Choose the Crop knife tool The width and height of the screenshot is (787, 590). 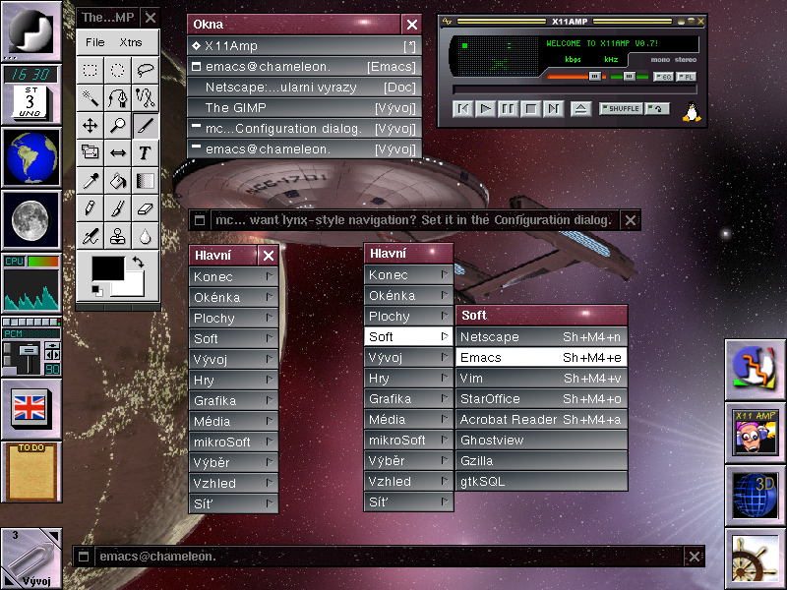click(x=146, y=125)
